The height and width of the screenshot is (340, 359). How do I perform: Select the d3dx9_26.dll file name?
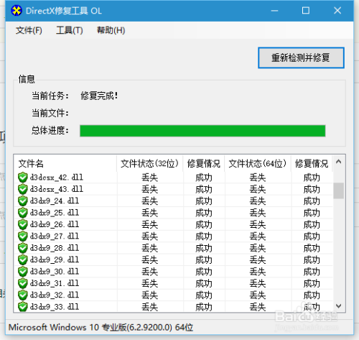click(x=55, y=224)
